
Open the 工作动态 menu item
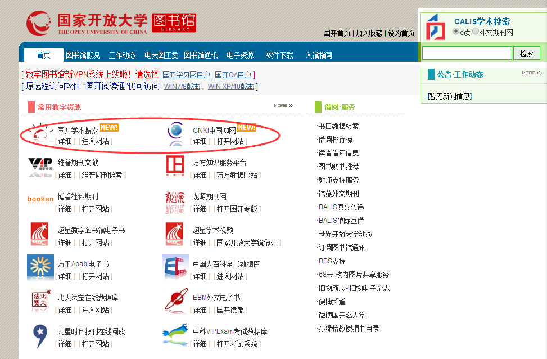(x=122, y=55)
